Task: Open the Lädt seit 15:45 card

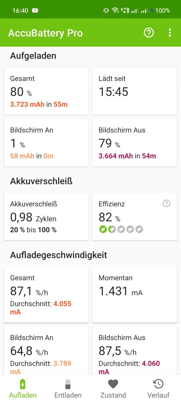Action: coord(134,91)
